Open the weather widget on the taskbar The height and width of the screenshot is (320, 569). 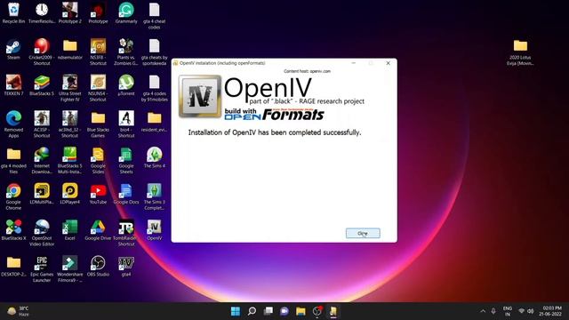pos(18,311)
